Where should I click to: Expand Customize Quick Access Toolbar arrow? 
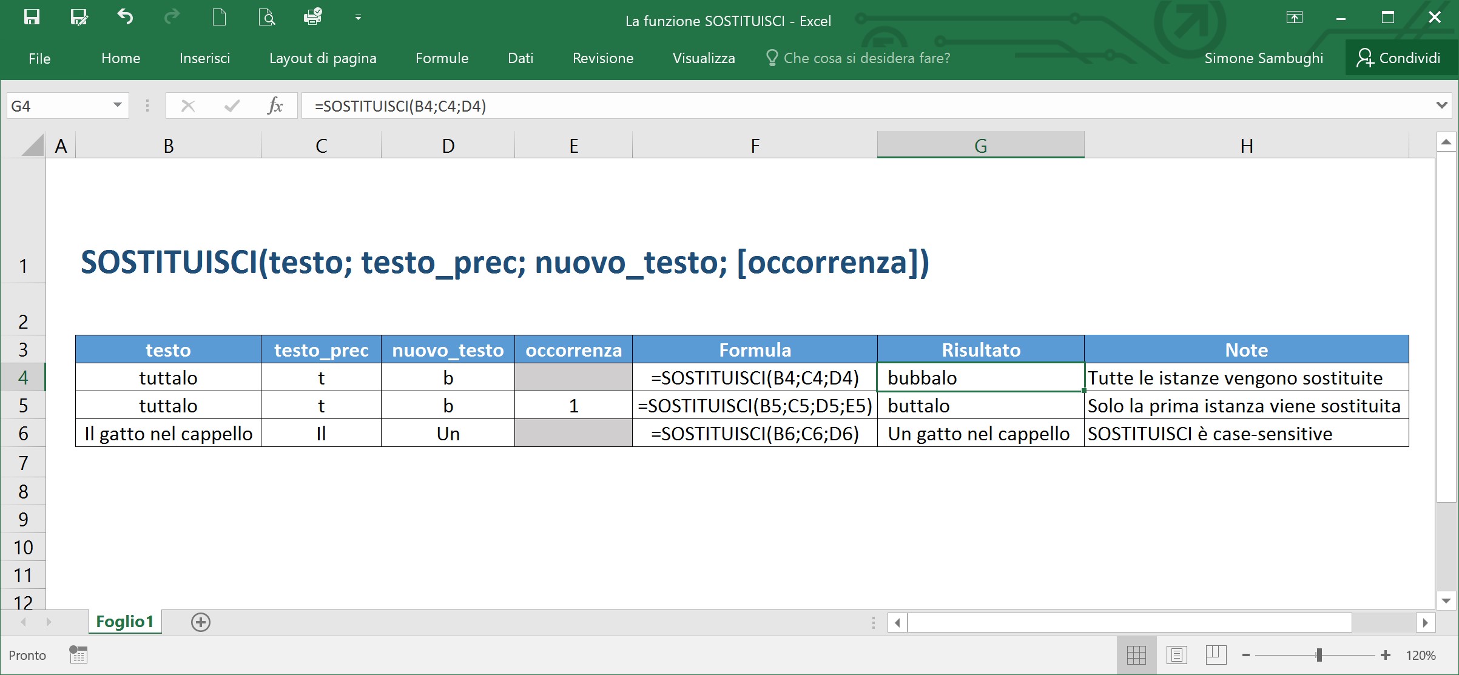click(x=358, y=18)
